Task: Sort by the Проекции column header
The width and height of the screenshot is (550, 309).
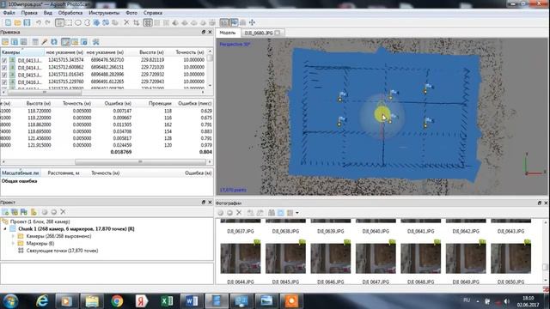Action: [x=160, y=103]
